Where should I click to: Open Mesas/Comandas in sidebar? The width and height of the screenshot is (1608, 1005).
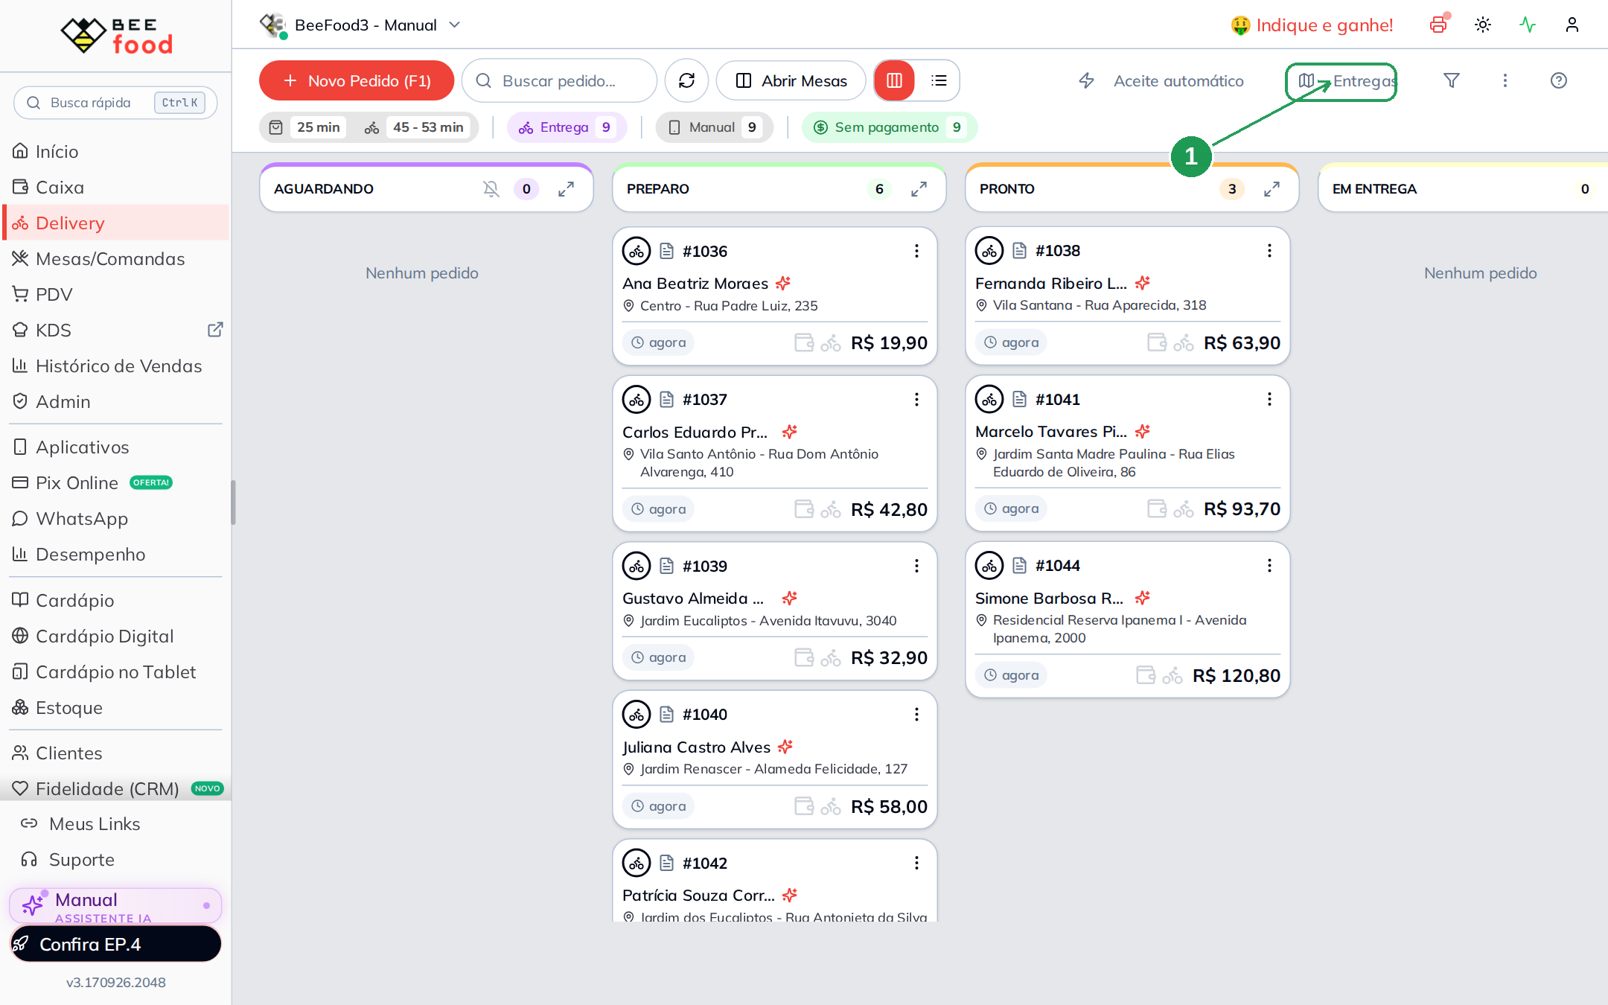tap(115, 258)
